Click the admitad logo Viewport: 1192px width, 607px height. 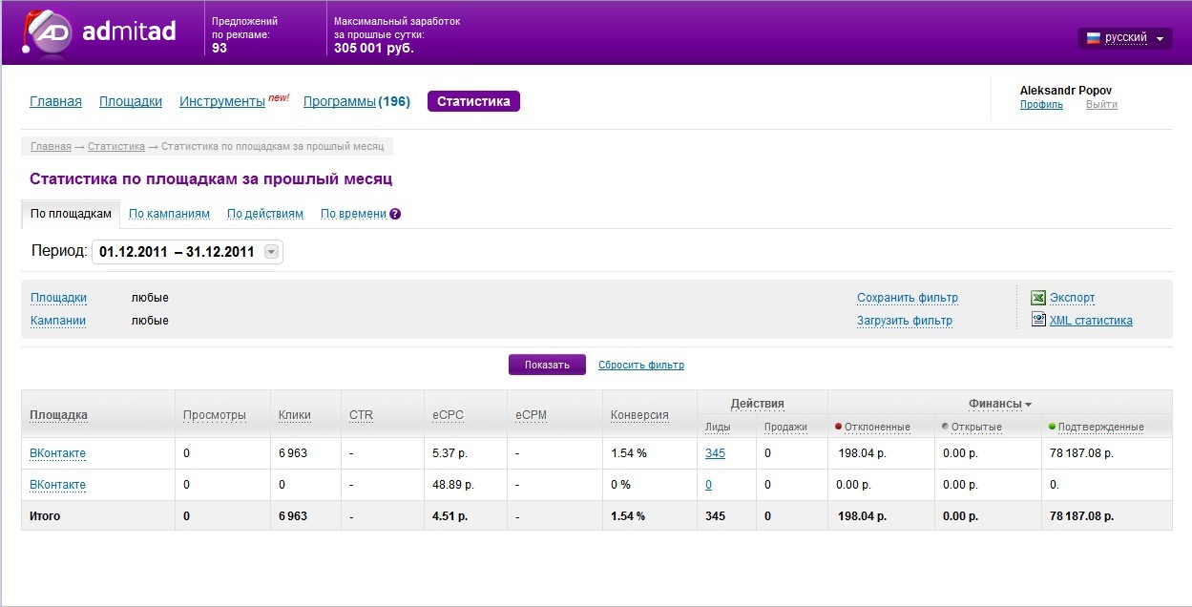(x=99, y=32)
